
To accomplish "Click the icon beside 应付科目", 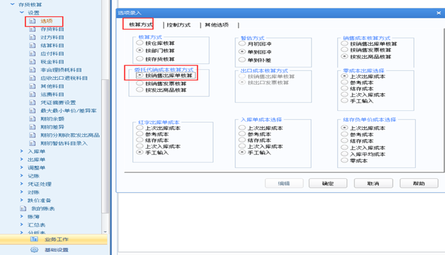I will (32, 54).
